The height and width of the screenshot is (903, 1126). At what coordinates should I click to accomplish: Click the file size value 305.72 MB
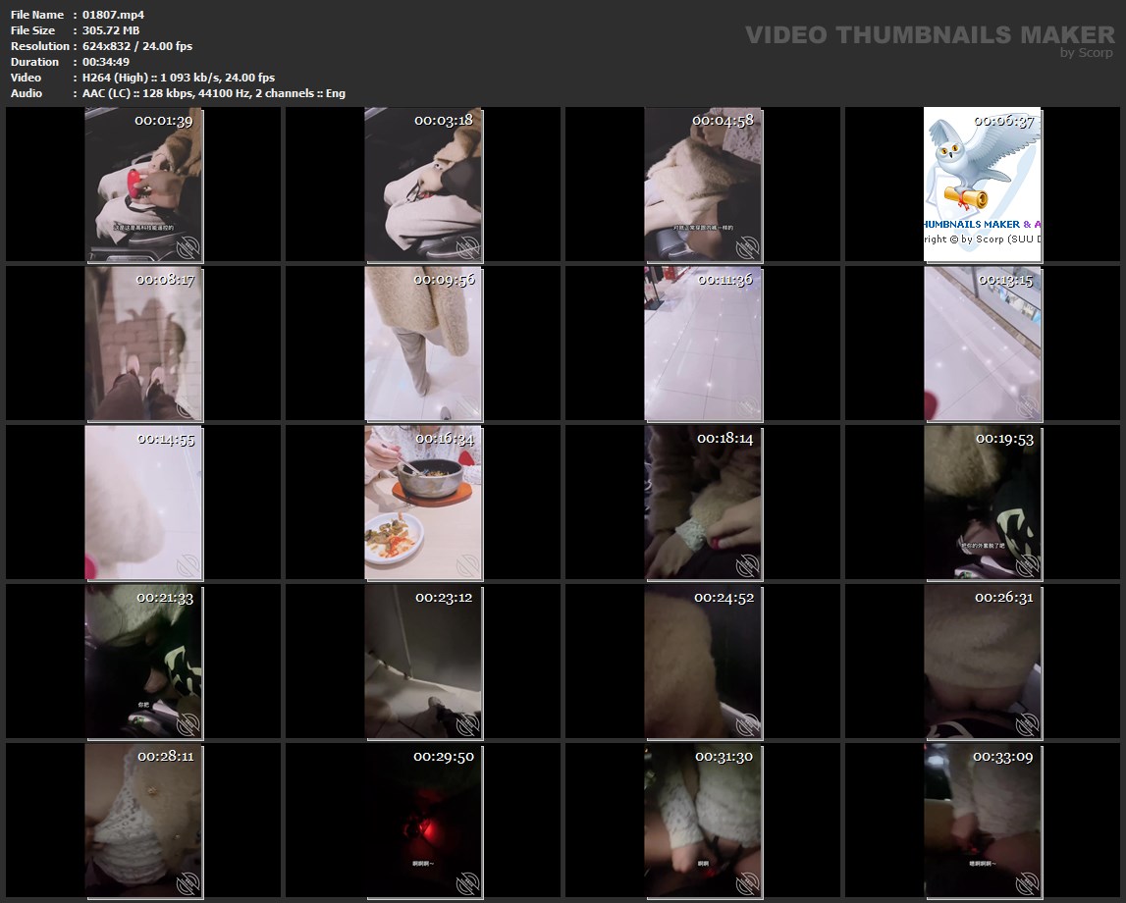pyautogui.click(x=111, y=30)
